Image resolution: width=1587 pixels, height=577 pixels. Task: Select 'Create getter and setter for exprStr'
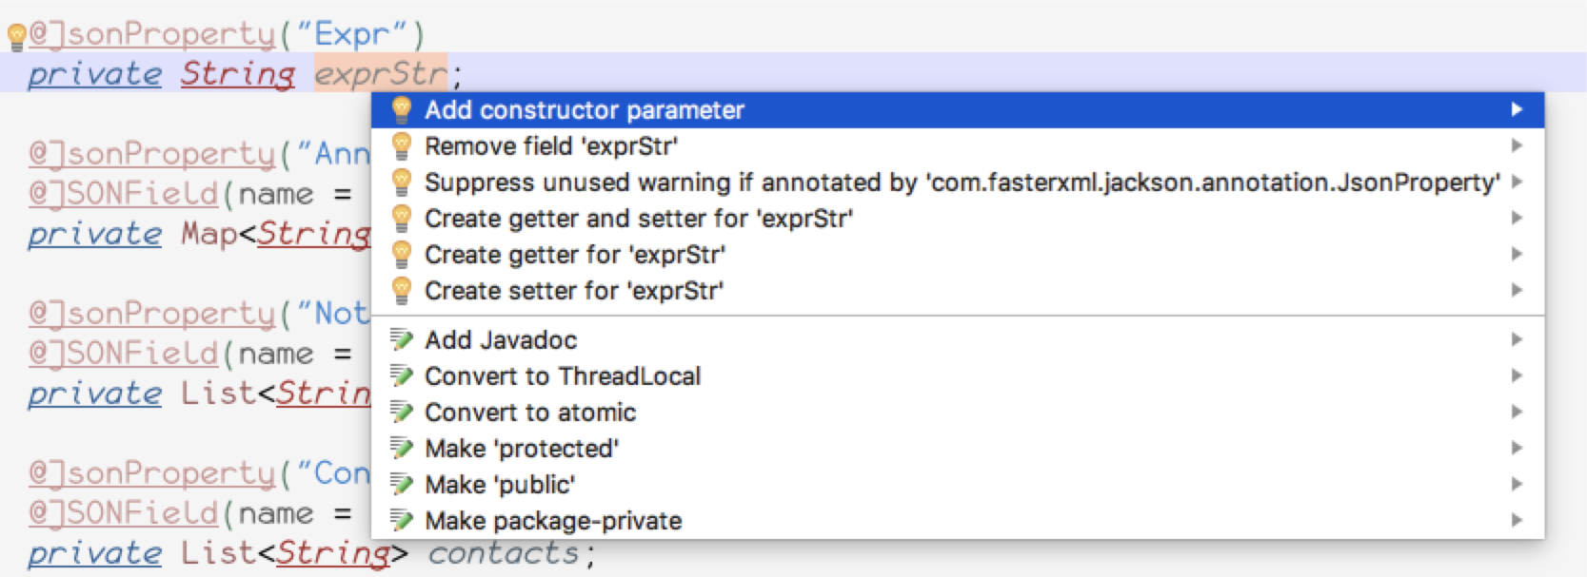638,219
